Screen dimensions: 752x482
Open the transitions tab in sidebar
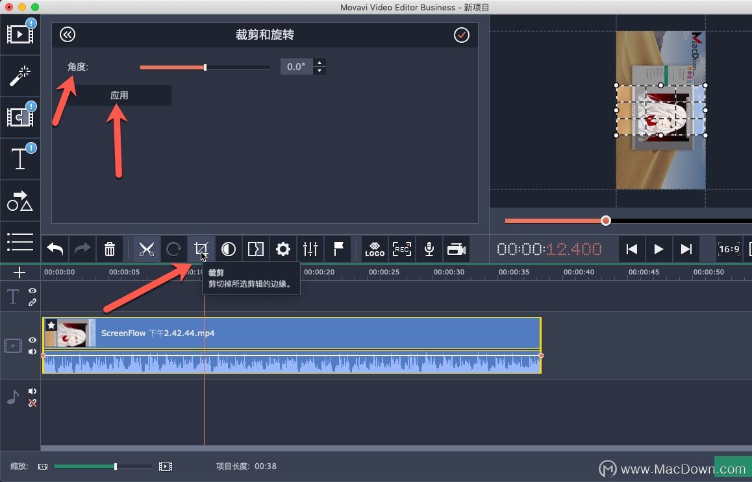[19, 117]
